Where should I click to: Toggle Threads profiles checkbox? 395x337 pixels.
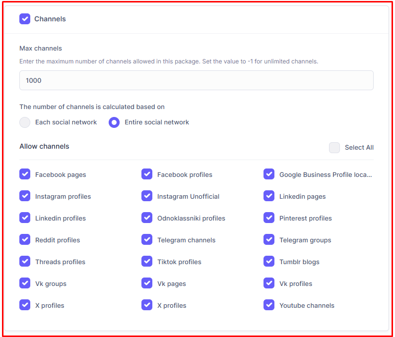25,262
